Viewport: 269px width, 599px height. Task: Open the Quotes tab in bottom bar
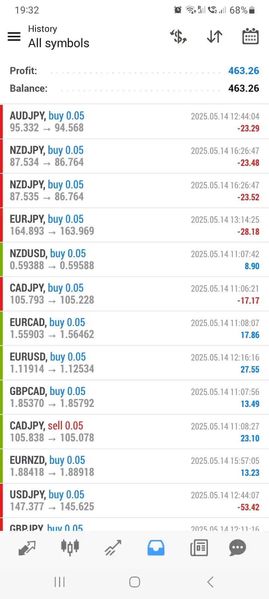(x=27, y=548)
